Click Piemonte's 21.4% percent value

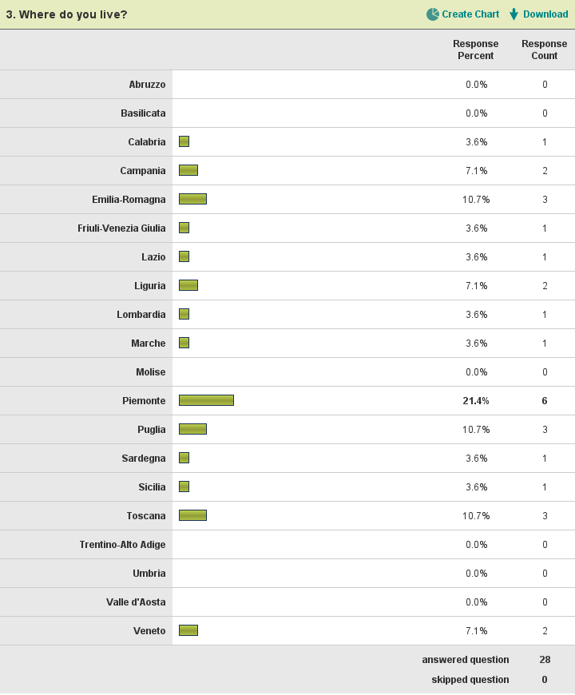476,401
